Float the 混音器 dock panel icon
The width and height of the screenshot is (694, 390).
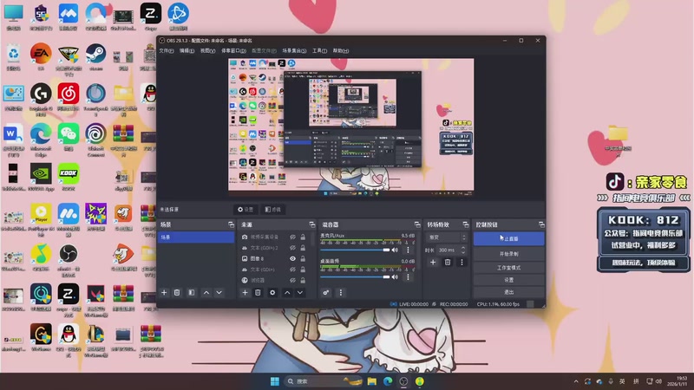point(417,224)
